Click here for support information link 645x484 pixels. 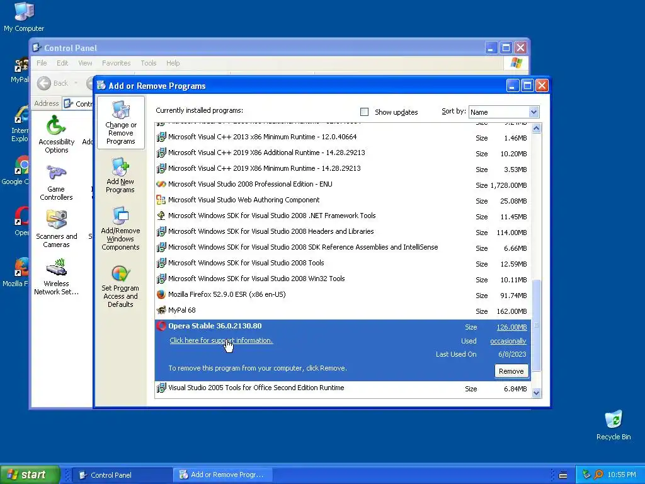(221, 340)
